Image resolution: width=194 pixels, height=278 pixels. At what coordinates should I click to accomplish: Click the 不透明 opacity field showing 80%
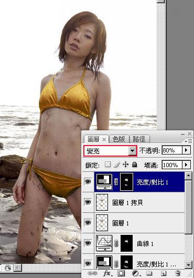[172, 150]
